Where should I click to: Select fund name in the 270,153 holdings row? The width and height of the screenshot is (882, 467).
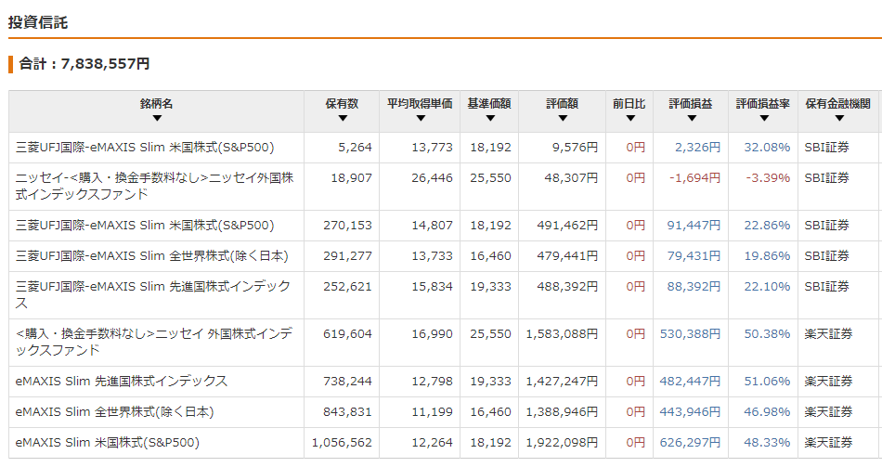click(x=145, y=226)
